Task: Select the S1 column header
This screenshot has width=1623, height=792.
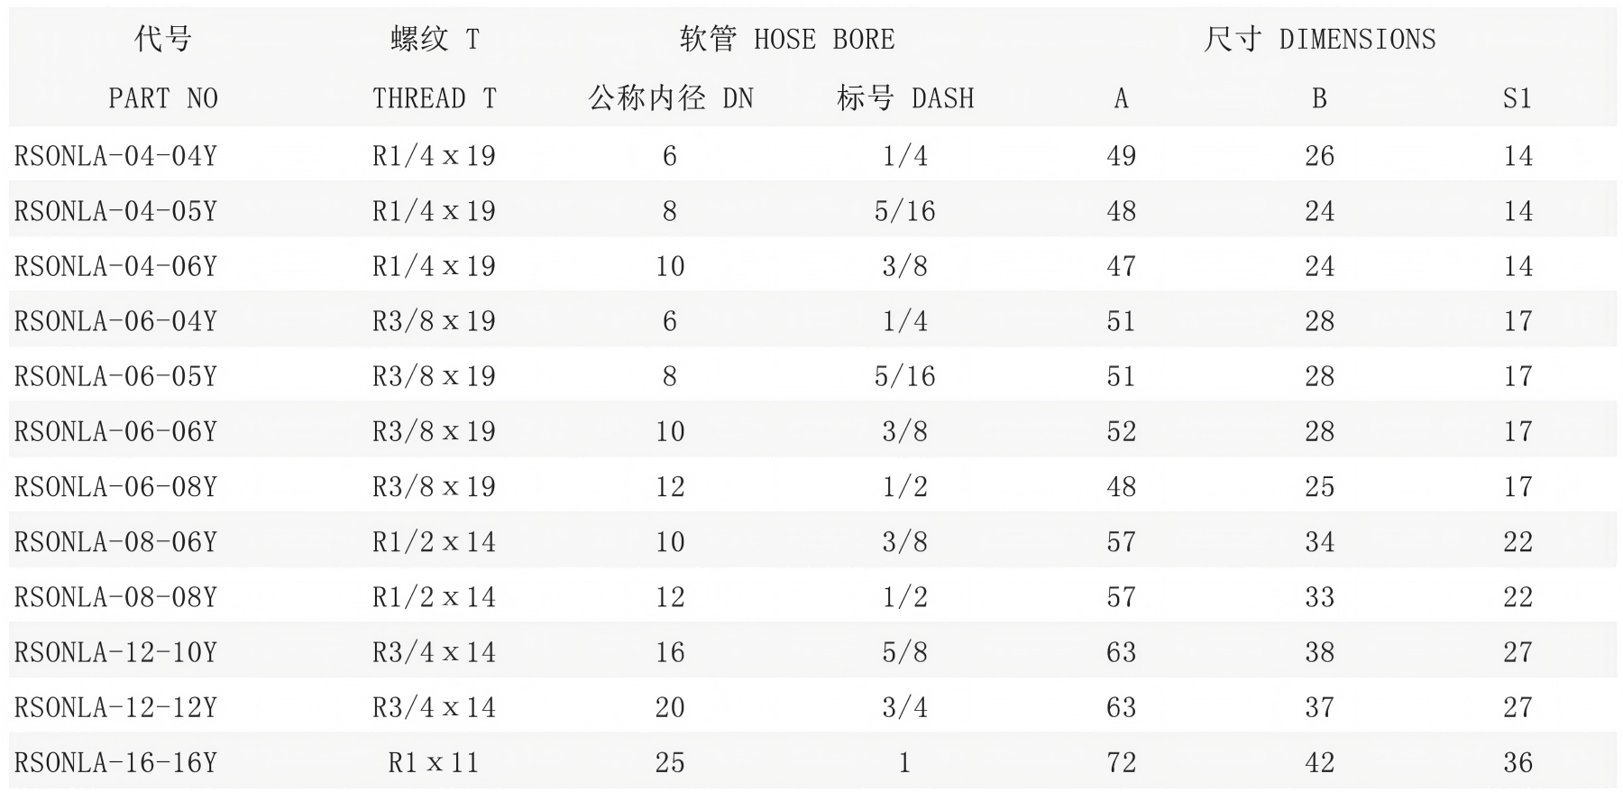Action: [1517, 97]
